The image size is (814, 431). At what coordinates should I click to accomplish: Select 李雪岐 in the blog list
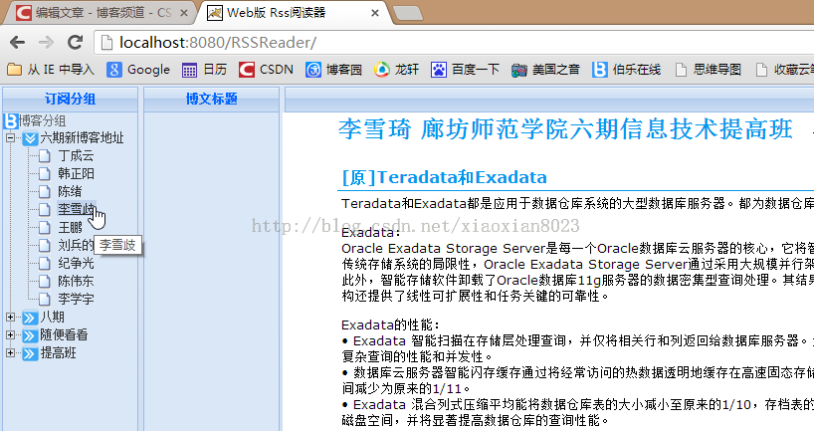pyautogui.click(x=76, y=209)
